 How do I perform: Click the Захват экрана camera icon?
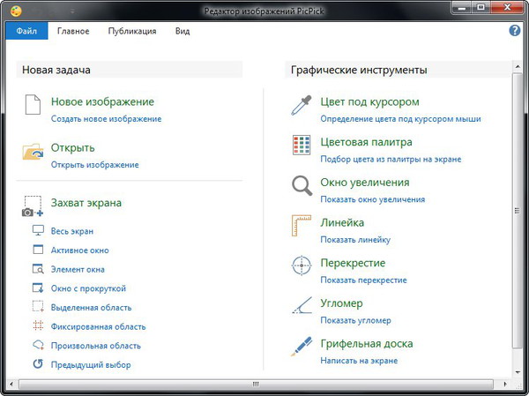coord(33,207)
